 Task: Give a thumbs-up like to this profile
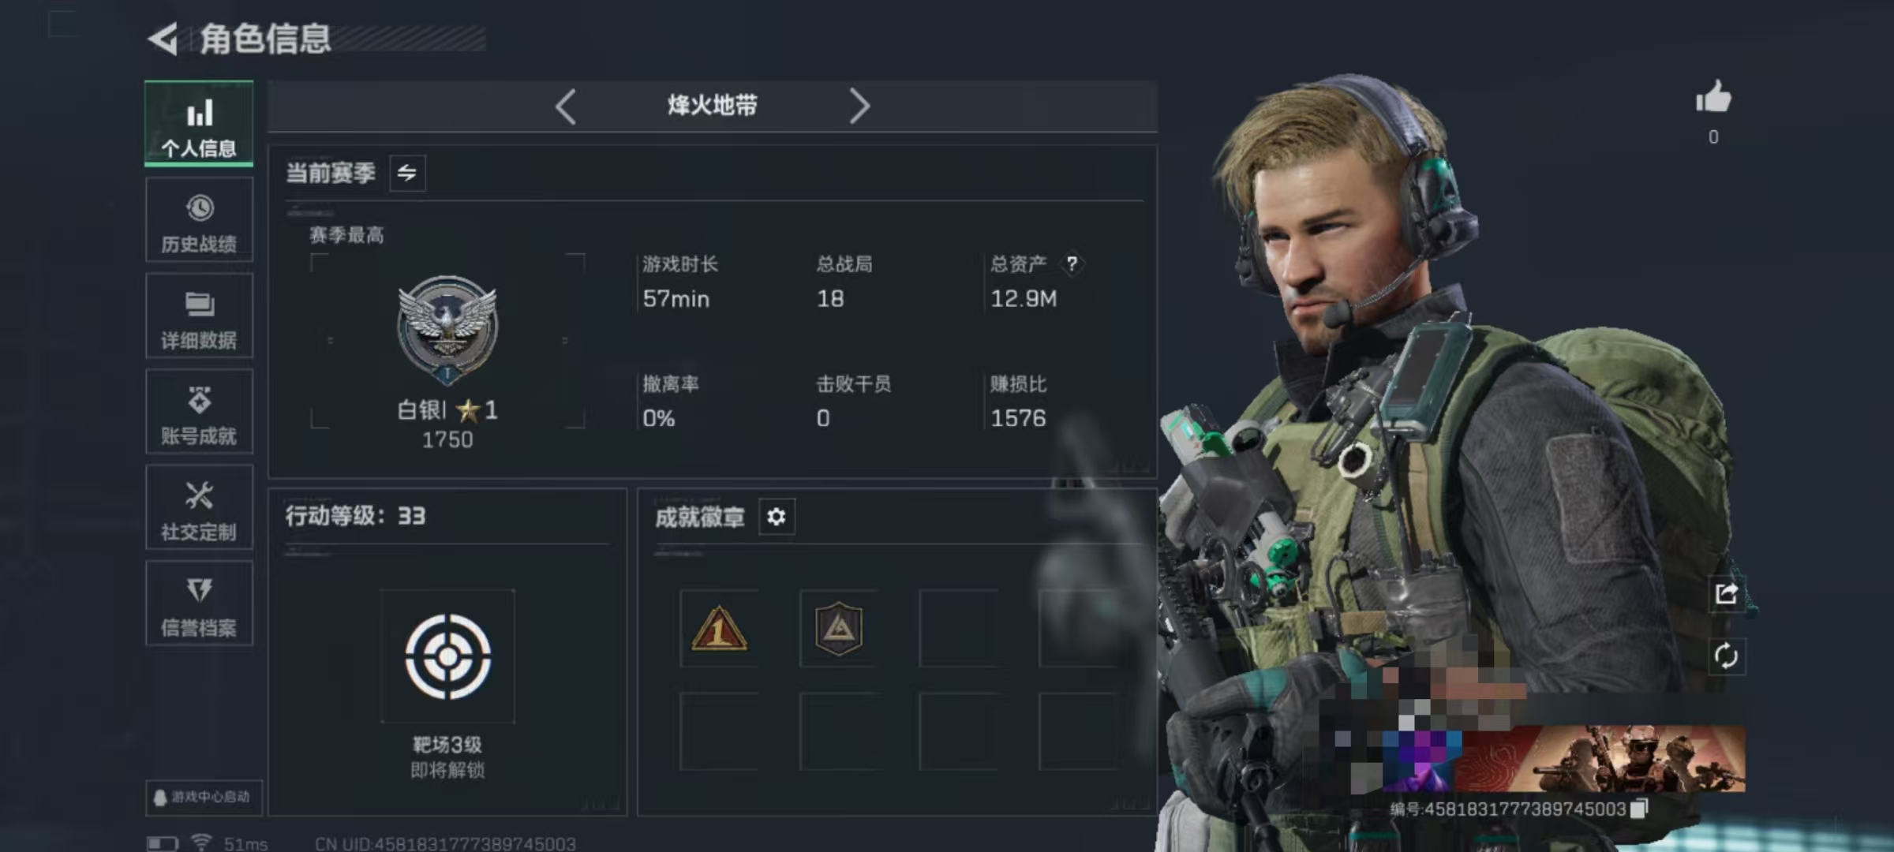pyautogui.click(x=1712, y=98)
